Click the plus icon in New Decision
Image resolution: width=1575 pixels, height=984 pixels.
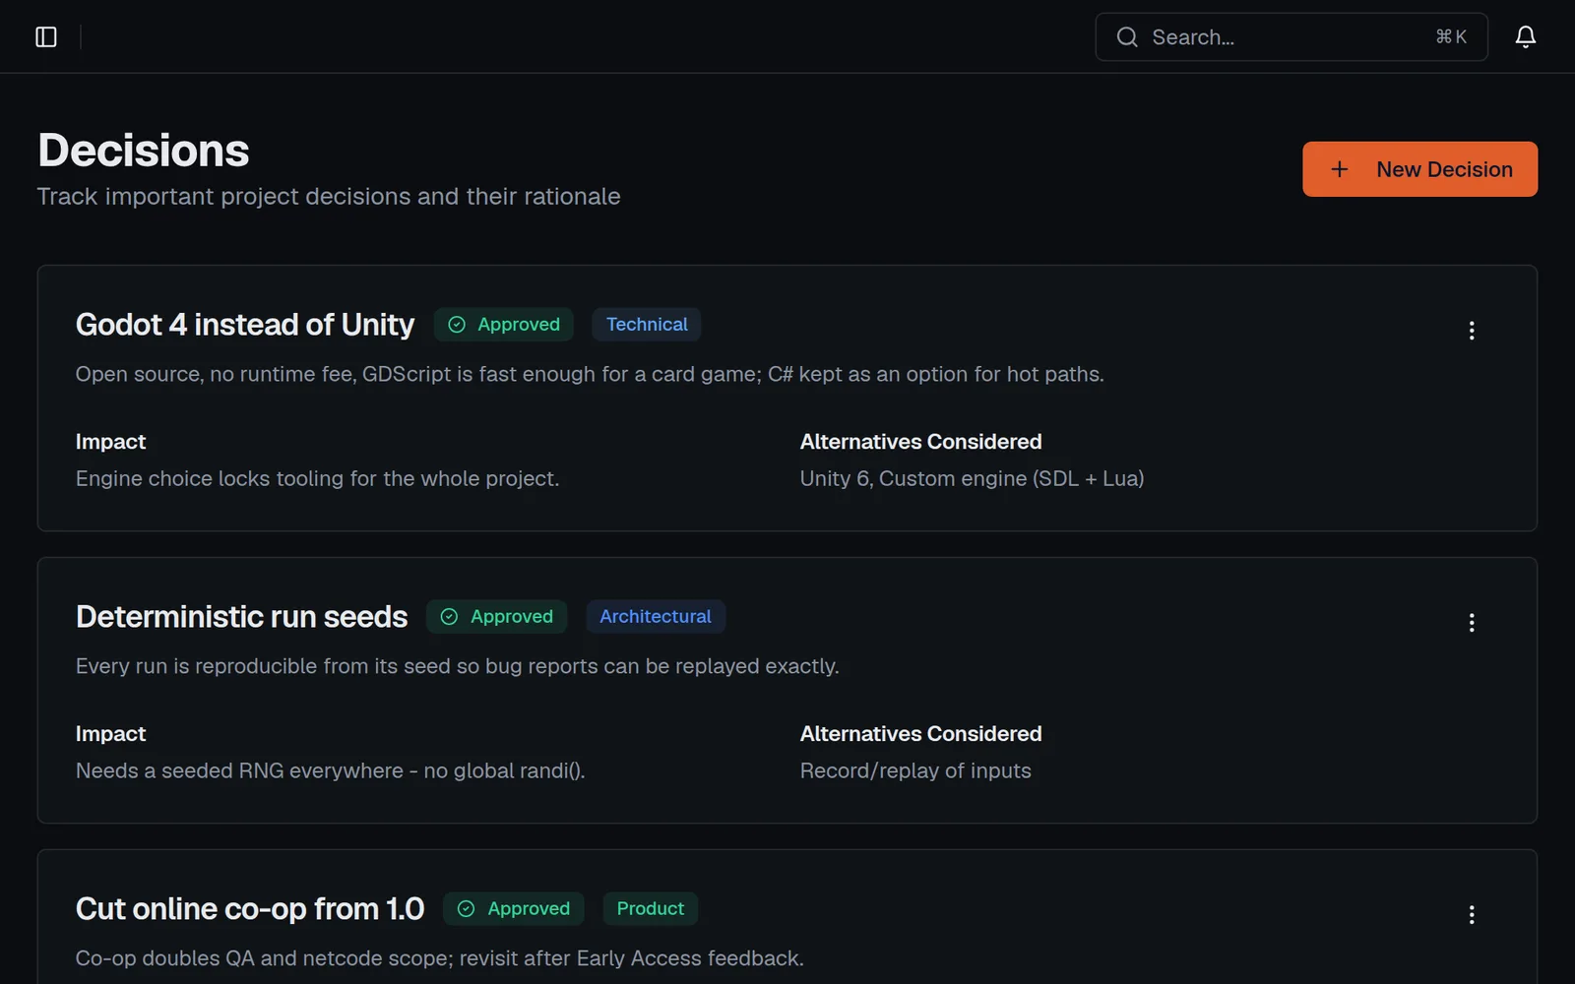tap(1339, 169)
